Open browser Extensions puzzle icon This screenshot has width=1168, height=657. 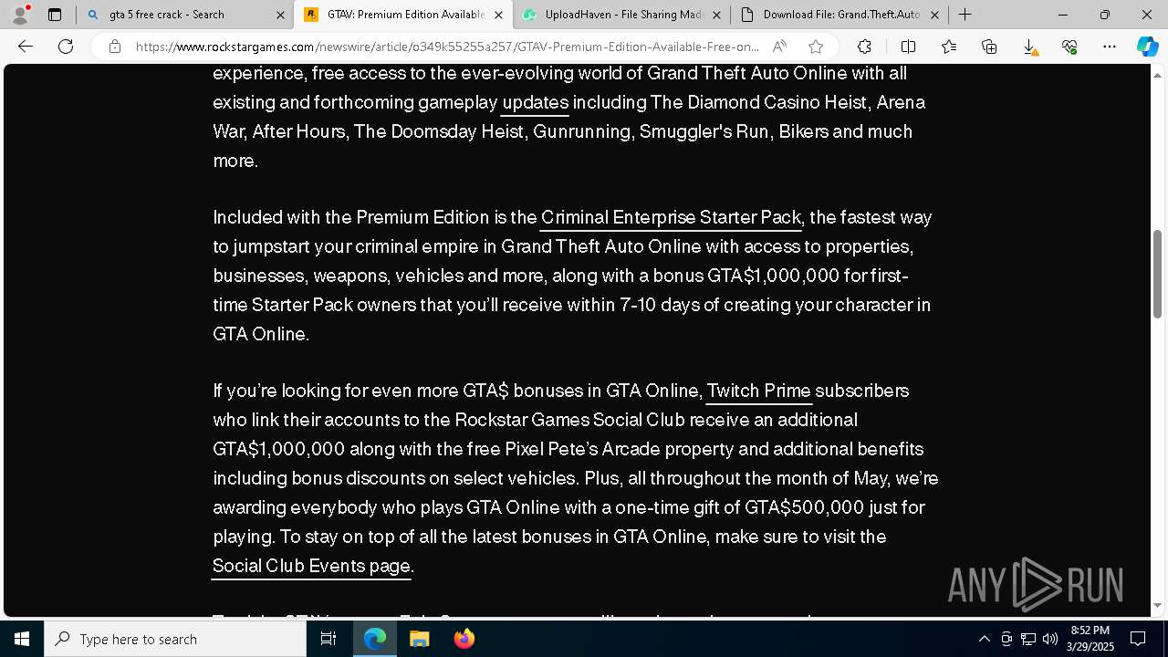coord(864,47)
